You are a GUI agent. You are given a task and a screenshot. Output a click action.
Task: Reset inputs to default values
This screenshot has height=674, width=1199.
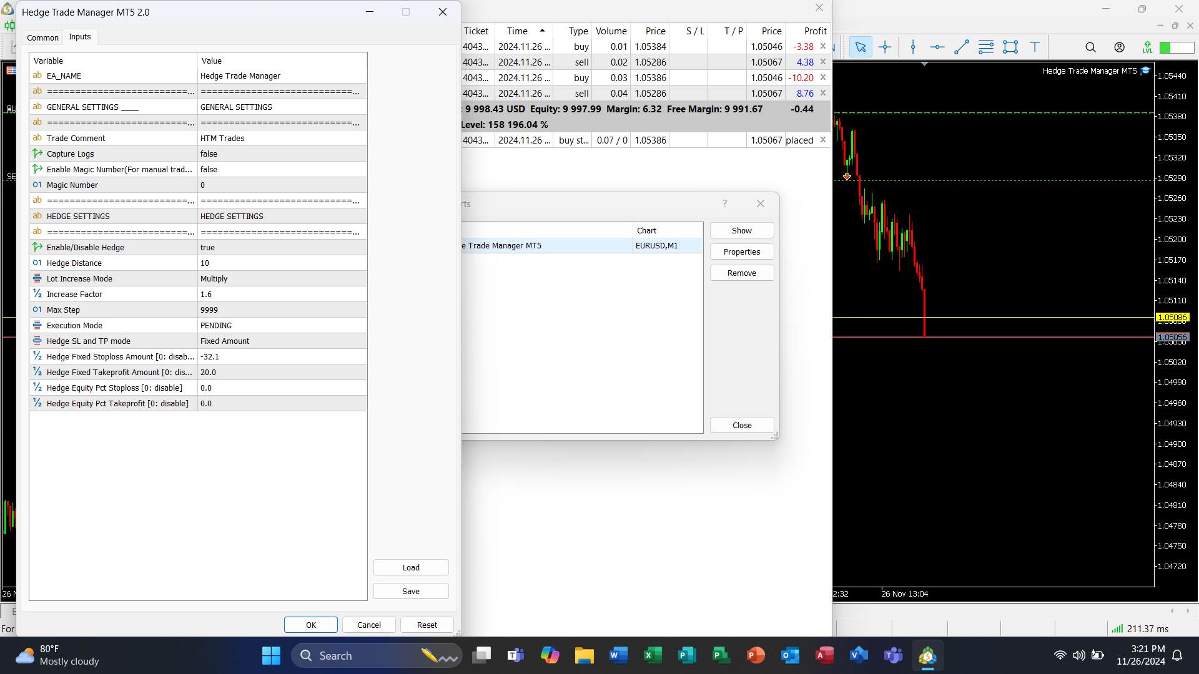click(427, 625)
